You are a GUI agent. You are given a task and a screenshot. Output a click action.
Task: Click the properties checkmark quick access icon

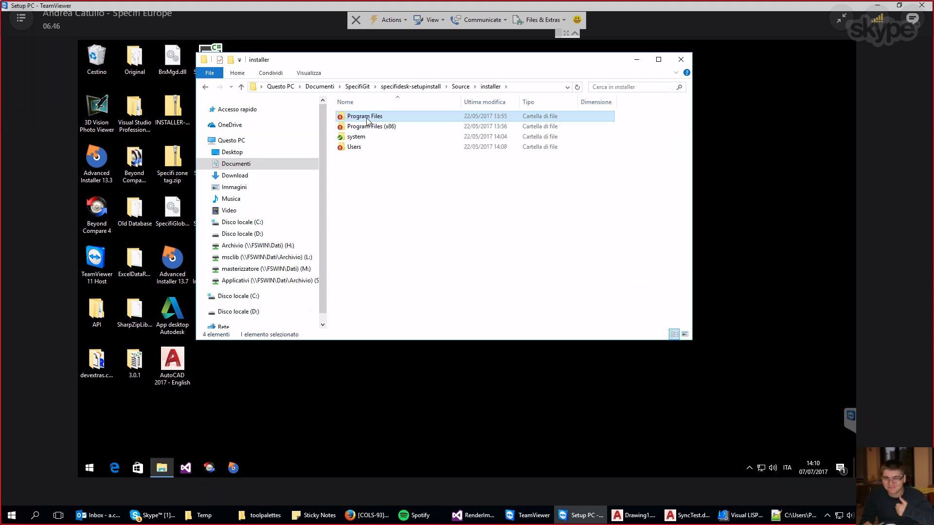point(220,60)
